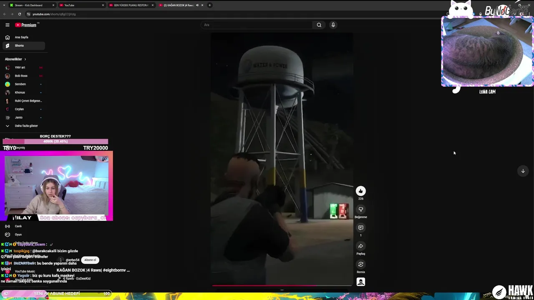Click the Bob Ross channel avatar
Viewport: 534px width, 300px height.
(7, 76)
